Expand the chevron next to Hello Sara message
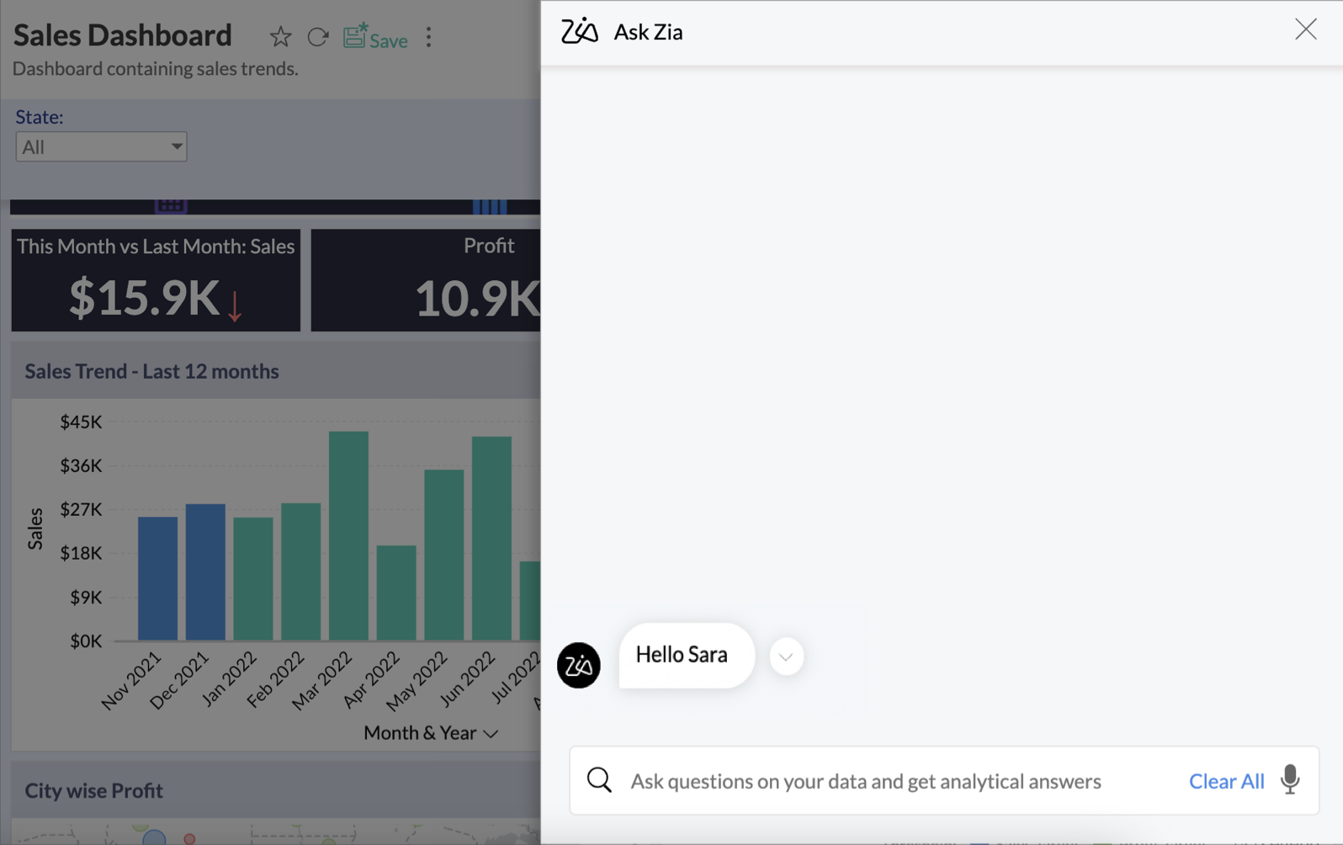 click(x=786, y=656)
